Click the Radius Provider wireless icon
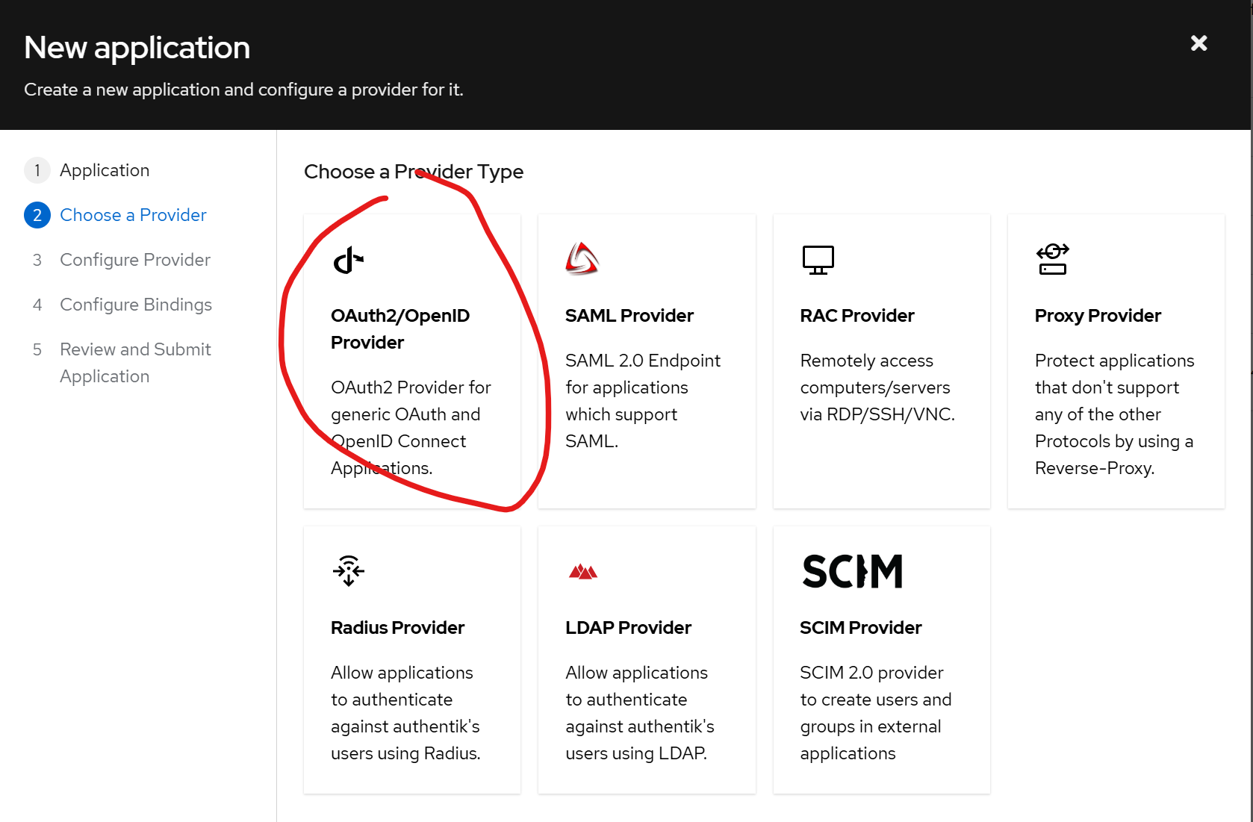This screenshot has width=1253, height=822. (349, 571)
